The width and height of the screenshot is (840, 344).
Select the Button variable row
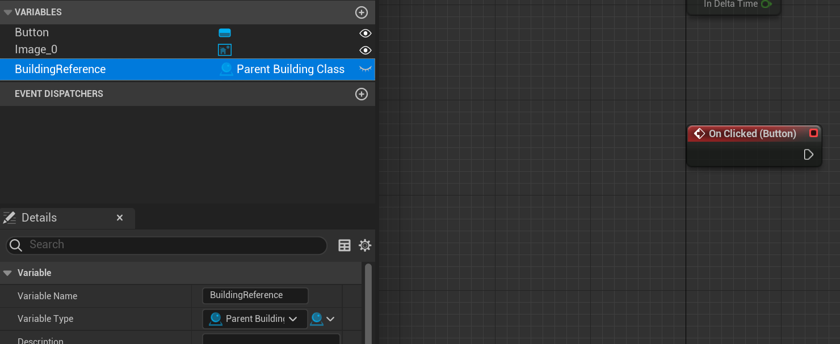click(x=187, y=33)
